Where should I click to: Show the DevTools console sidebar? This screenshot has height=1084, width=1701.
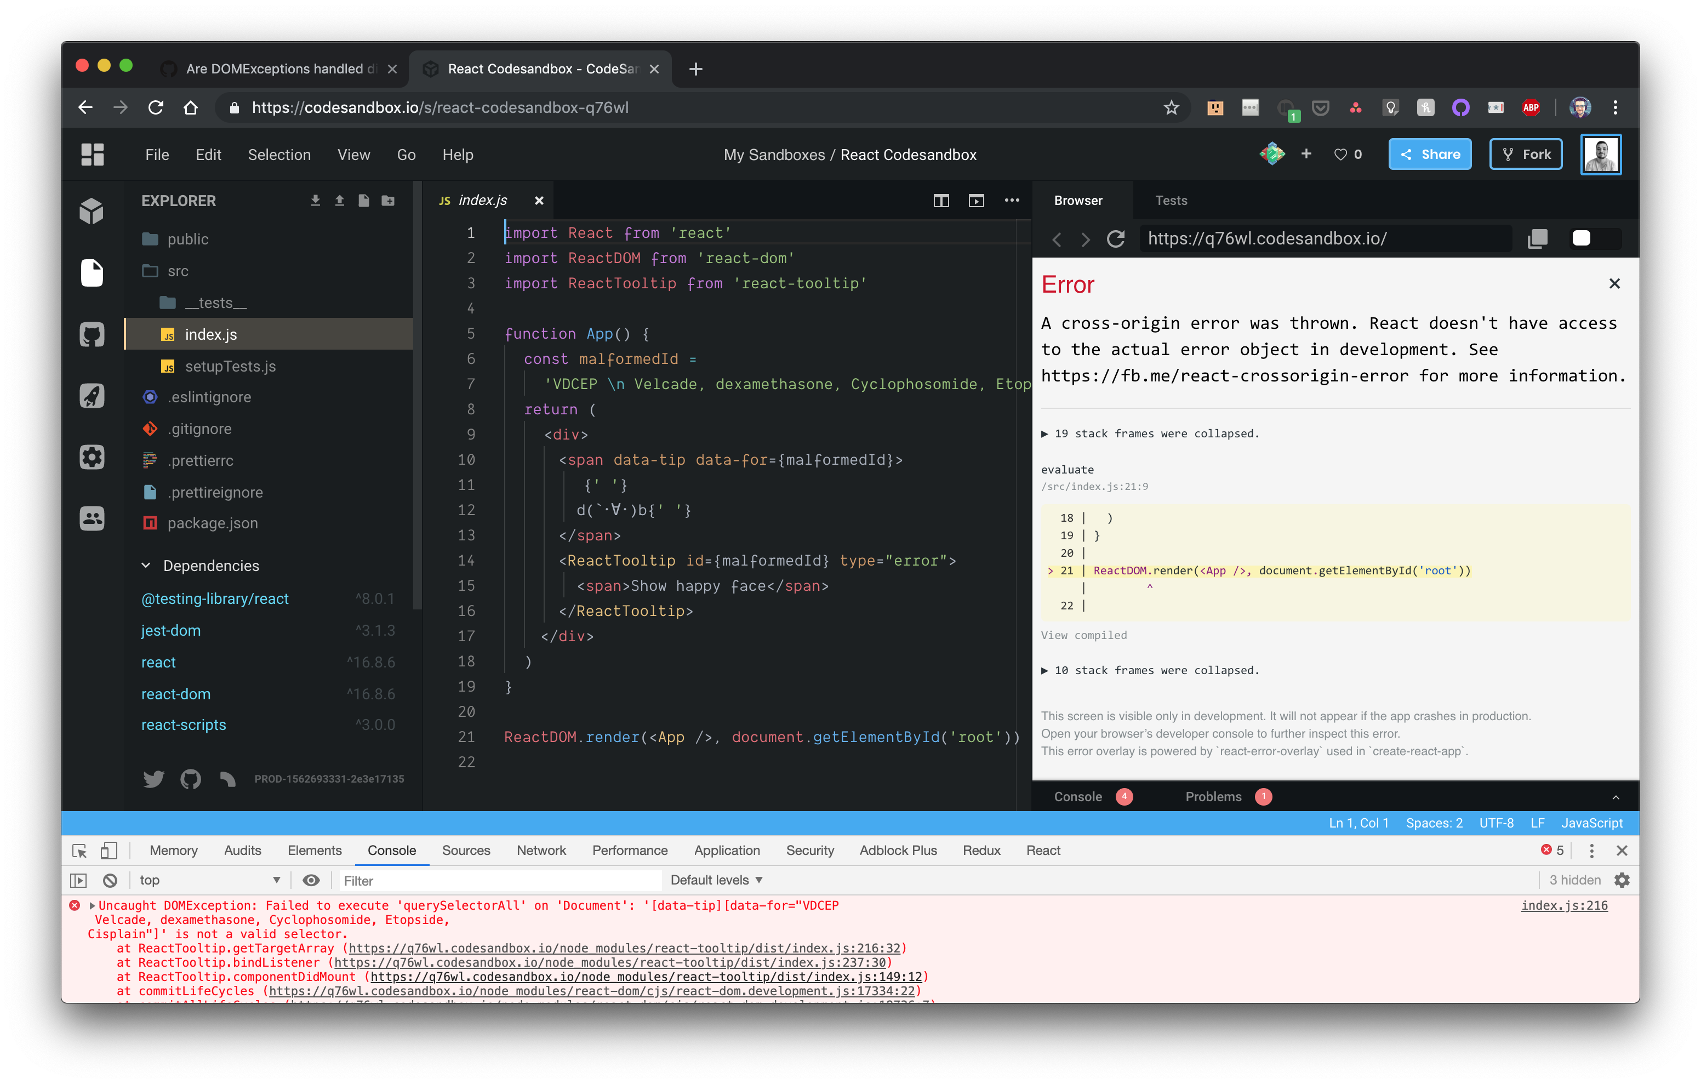pos(78,881)
